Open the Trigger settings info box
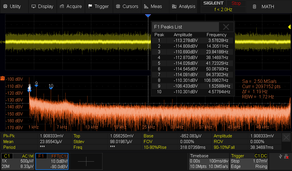Image resolution: width=292 pixels, height=171 pixels. pos(249,161)
